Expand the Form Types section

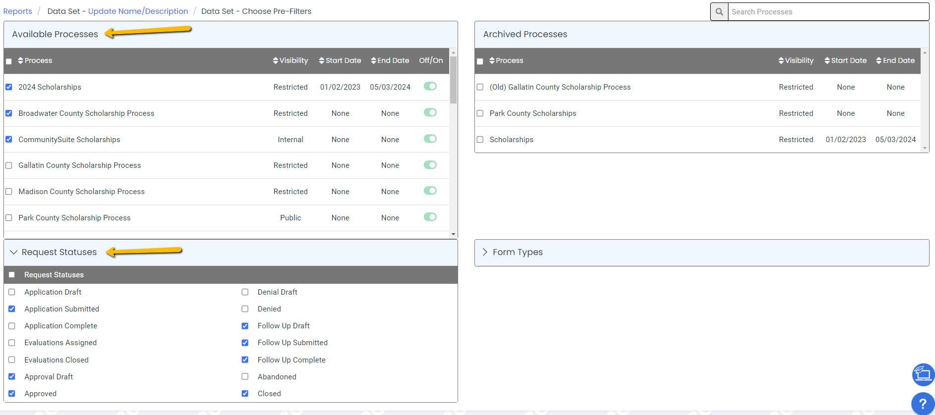tap(485, 252)
